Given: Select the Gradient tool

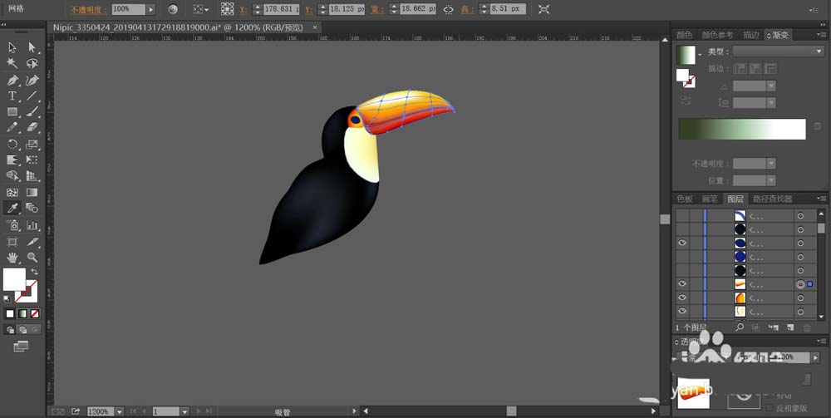Looking at the screenshot, I should click(x=32, y=192).
